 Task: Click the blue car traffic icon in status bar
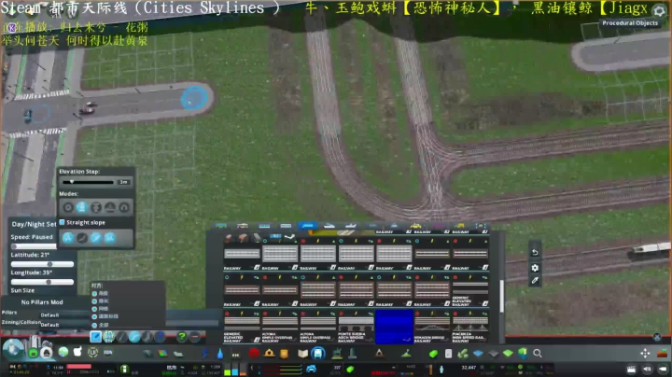pos(311,369)
